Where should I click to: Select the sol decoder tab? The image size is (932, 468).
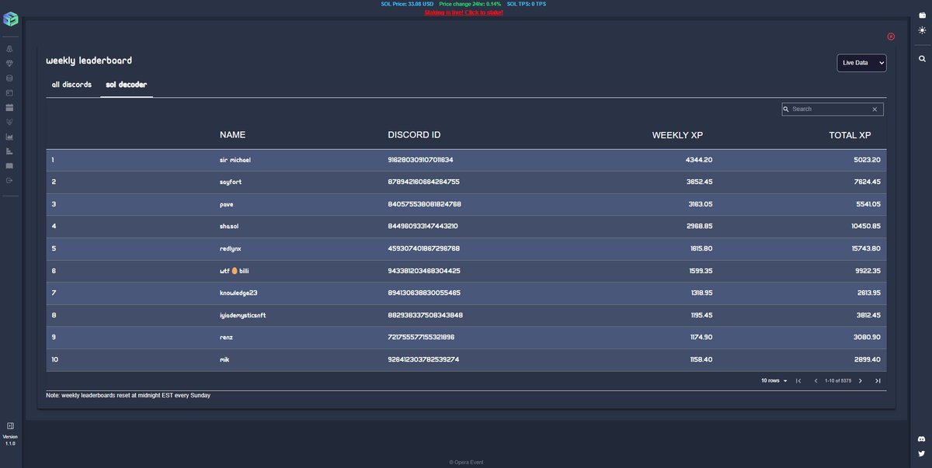point(127,85)
